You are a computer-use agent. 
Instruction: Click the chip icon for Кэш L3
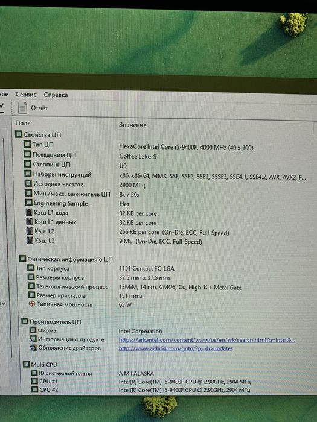click(x=30, y=240)
